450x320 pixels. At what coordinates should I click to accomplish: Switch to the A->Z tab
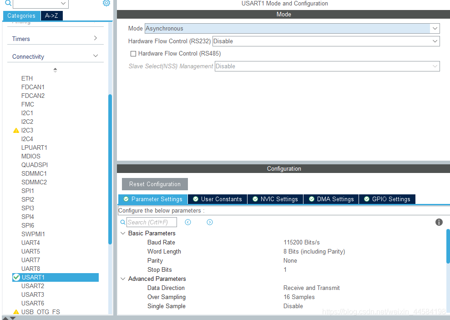(52, 16)
